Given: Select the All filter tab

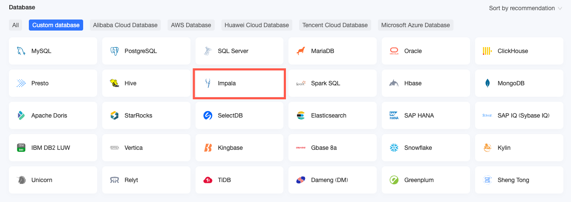Looking at the screenshot, I should pyautogui.click(x=15, y=25).
